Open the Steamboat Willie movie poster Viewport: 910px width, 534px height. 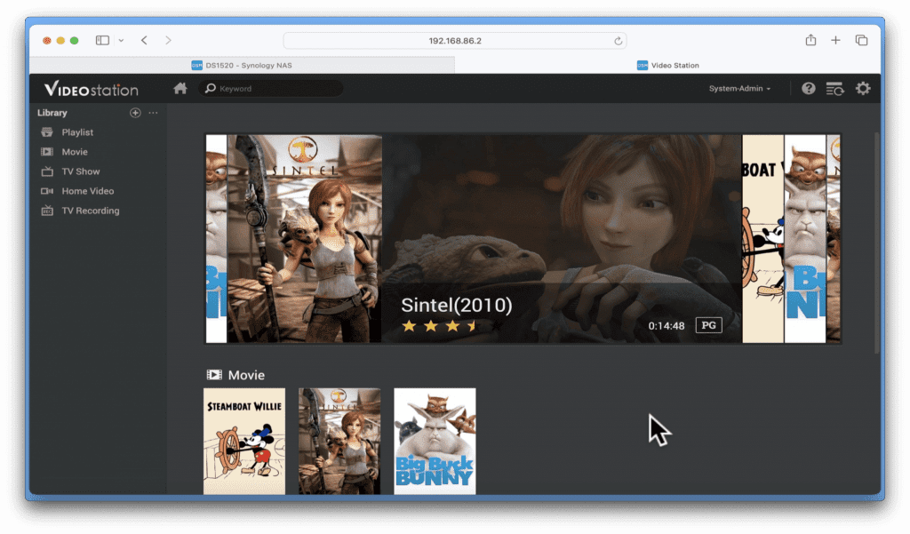(244, 441)
